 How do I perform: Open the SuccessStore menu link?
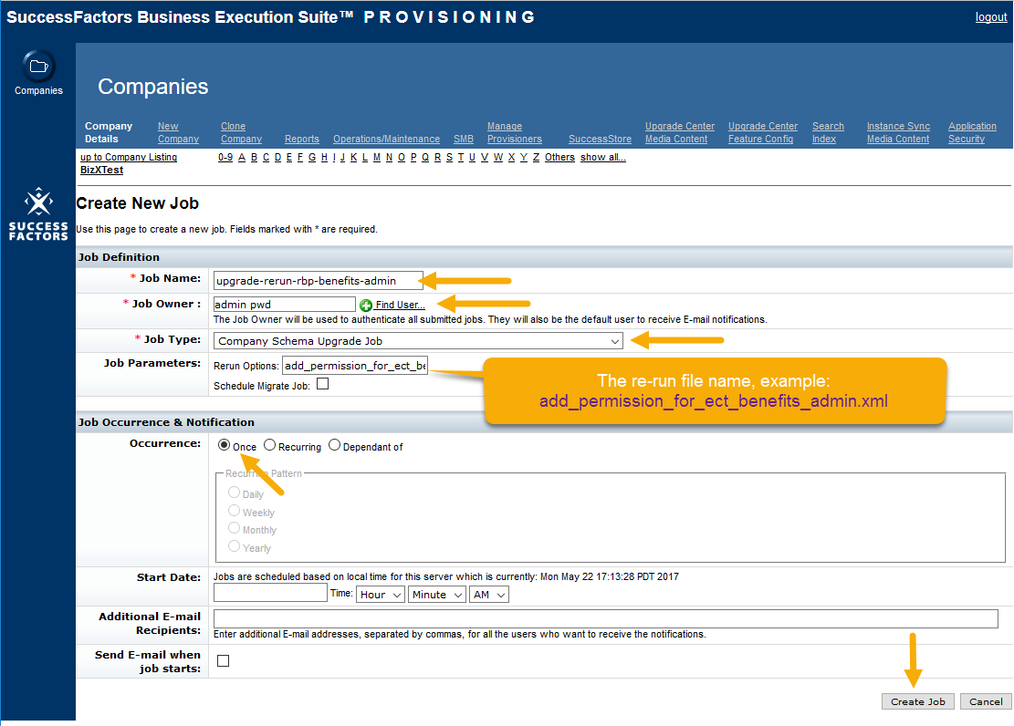[x=601, y=139]
